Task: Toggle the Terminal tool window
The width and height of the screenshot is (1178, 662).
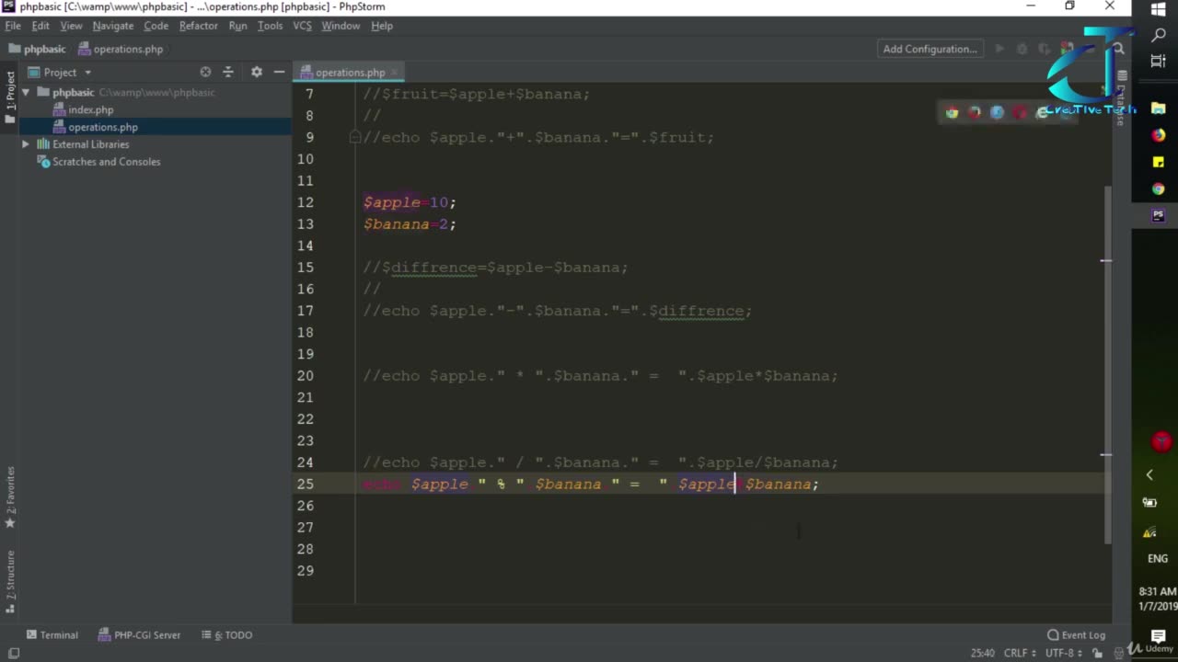Action: pyautogui.click(x=52, y=634)
